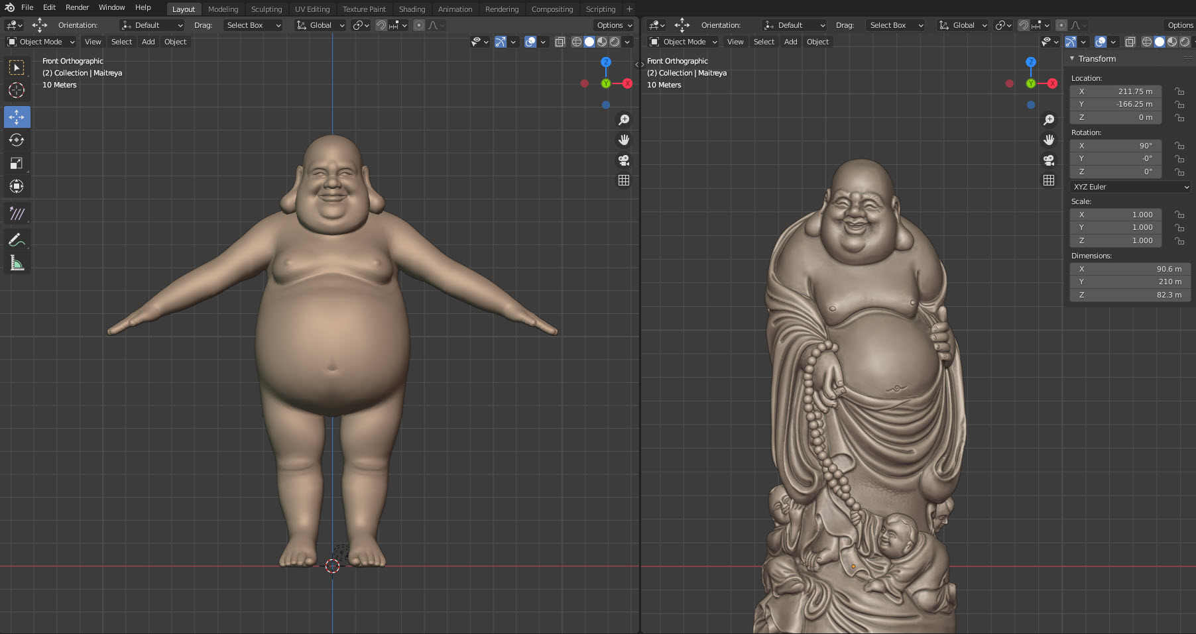Switch to the Shading workspace tab
1196x634 pixels.
pyautogui.click(x=412, y=9)
